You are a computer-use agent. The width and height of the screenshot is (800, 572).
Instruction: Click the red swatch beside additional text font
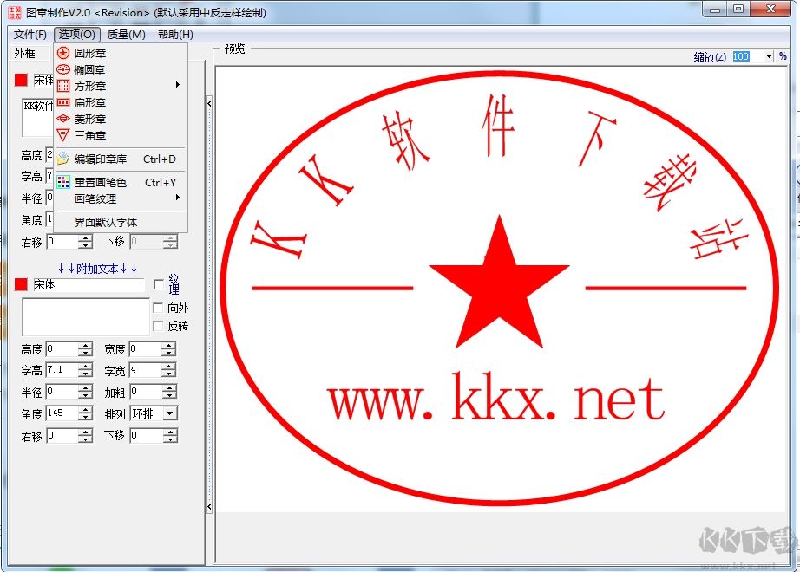pos(21,284)
